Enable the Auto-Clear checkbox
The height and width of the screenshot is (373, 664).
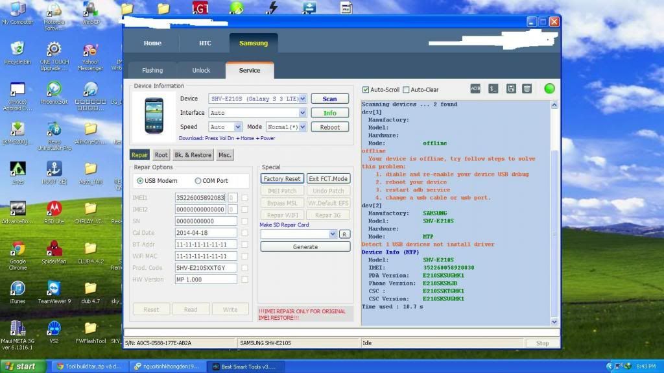pos(406,90)
